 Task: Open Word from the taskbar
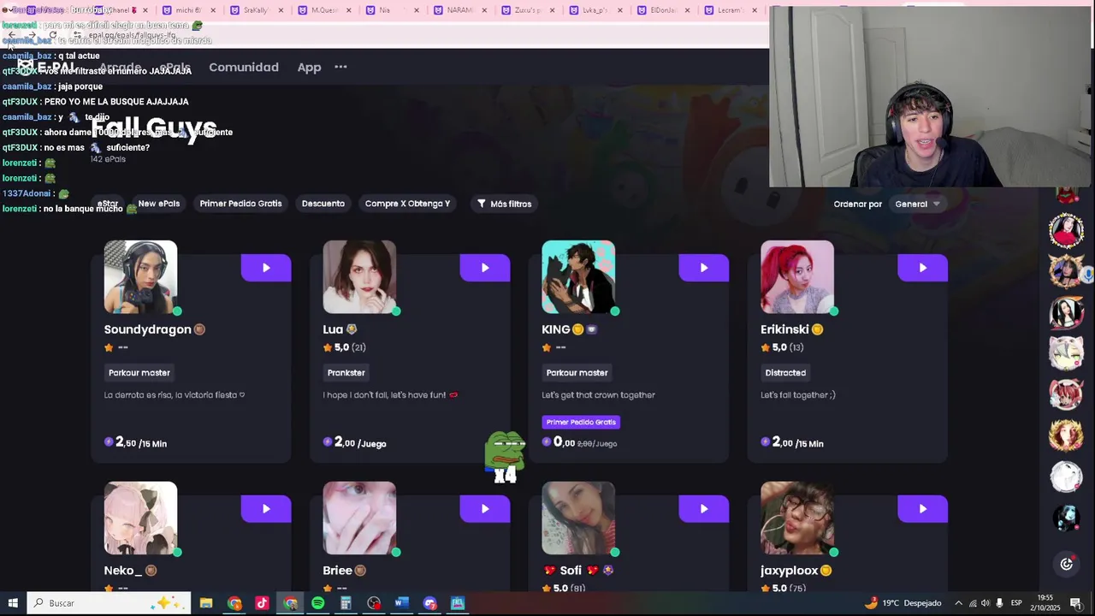[x=401, y=603]
